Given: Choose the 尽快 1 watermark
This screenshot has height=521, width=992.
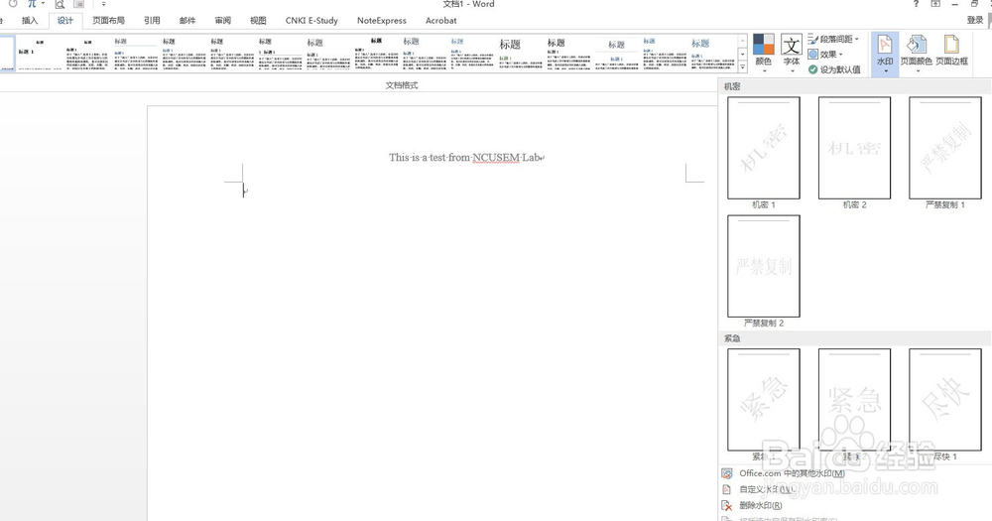Looking at the screenshot, I should (x=945, y=405).
